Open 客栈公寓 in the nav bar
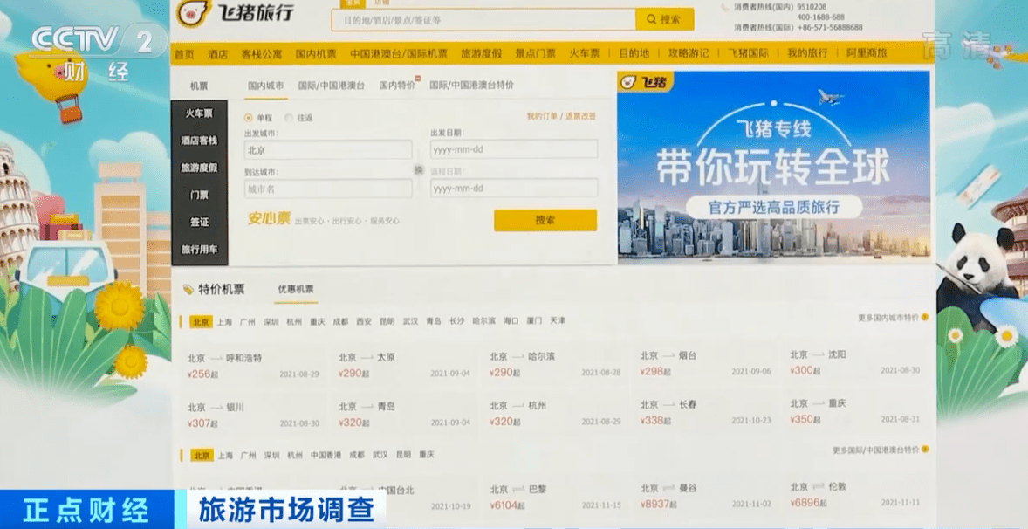This screenshot has height=529, width=1028. tap(262, 54)
